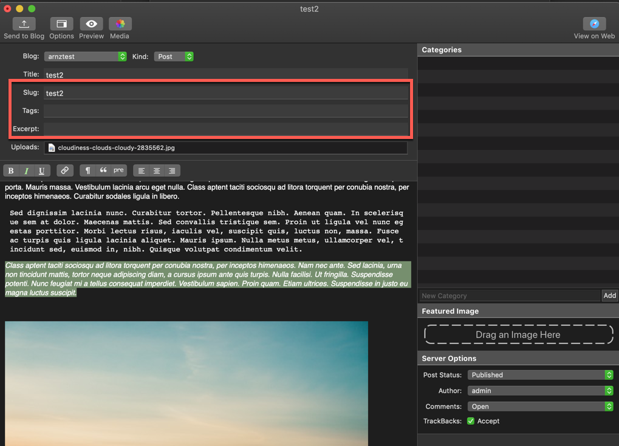Click the Send to Blog upload icon
The image size is (619, 446).
24,24
